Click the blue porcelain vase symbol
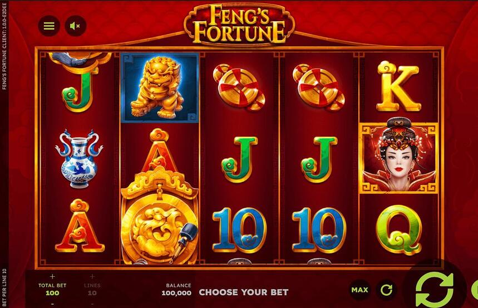478x308 pixels. [x=79, y=158]
